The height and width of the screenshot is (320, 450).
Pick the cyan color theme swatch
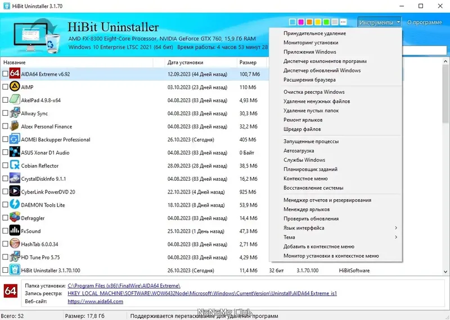click(292, 22)
